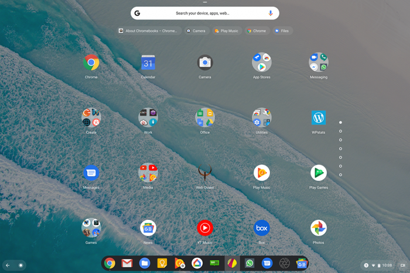410x273 pixels.
Task: Open the Messages app in the grid
Action: click(91, 173)
